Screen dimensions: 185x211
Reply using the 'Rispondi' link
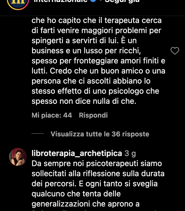click(93, 115)
